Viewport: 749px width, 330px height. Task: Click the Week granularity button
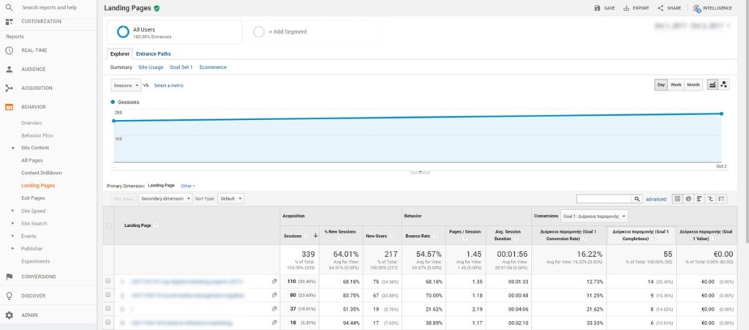click(676, 85)
